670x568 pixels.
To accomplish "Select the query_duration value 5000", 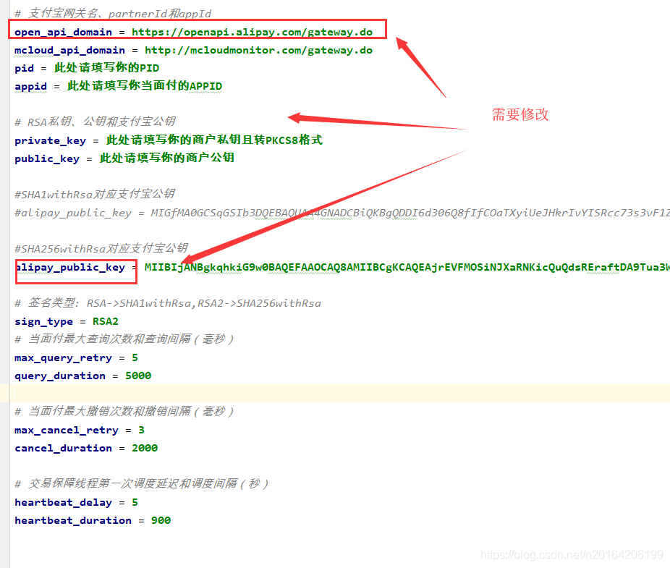I will [138, 376].
